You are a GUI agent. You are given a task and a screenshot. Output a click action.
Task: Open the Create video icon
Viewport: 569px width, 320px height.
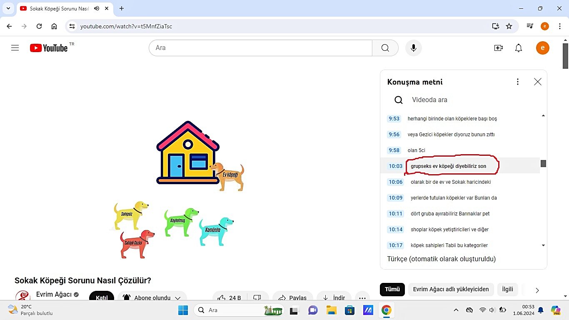[498, 48]
